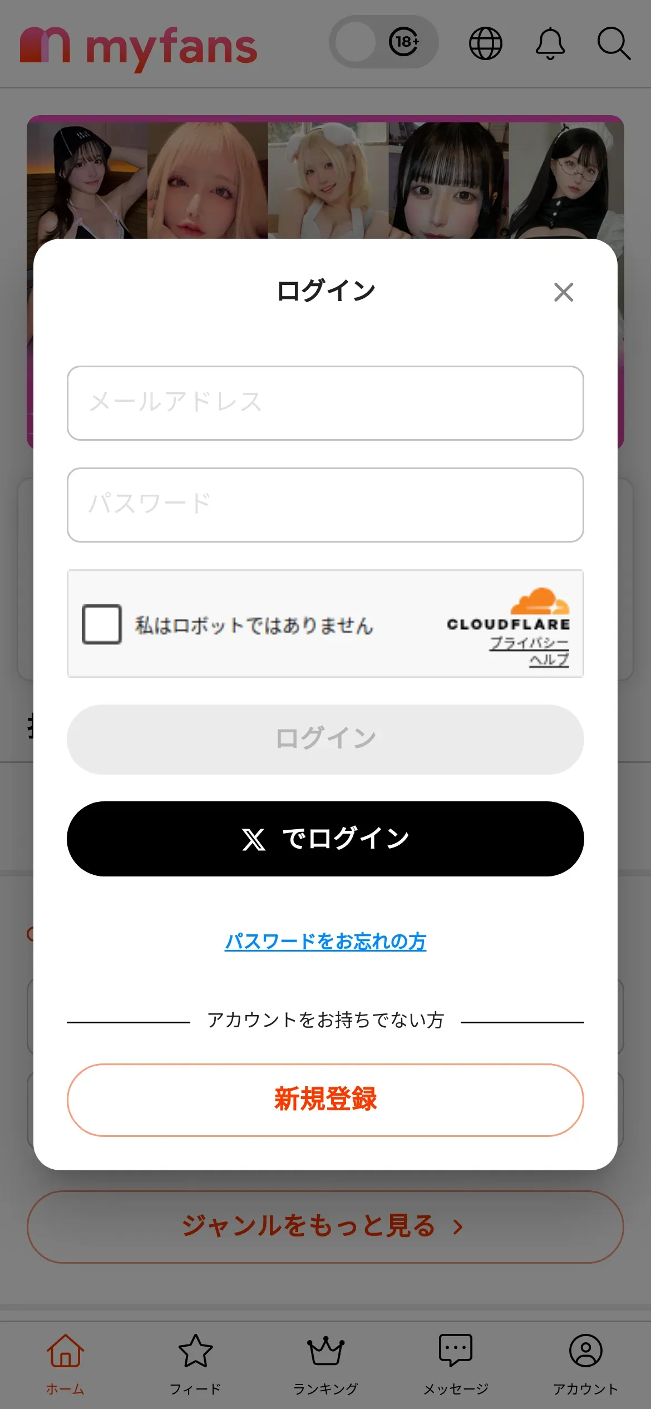Click the myfans logo
Image resolution: width=651 pixels, height=1409 pixels.
[139, 47]
